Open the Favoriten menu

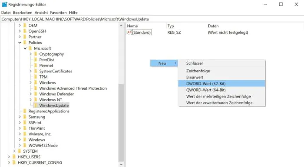pos(58,13)
